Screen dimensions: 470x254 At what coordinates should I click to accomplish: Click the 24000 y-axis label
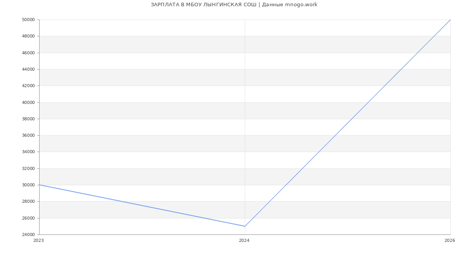(29, 235)
